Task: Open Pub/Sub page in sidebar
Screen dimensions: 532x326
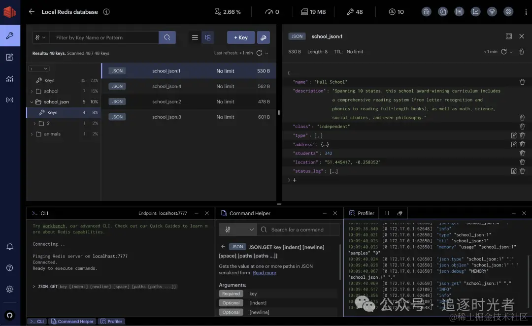Action: (x=10, y=100)
